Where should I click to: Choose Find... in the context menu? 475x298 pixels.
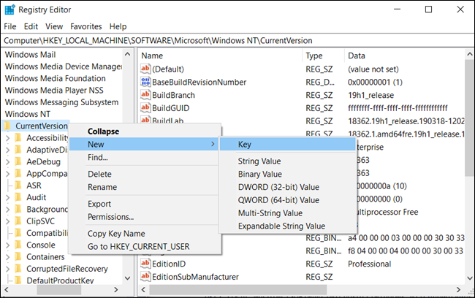click(x=145, y=157)
